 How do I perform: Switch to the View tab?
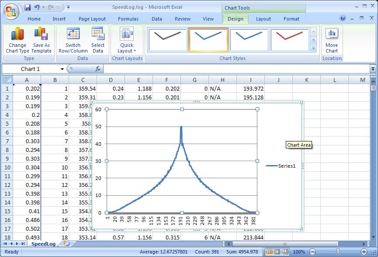pos(208,19)
